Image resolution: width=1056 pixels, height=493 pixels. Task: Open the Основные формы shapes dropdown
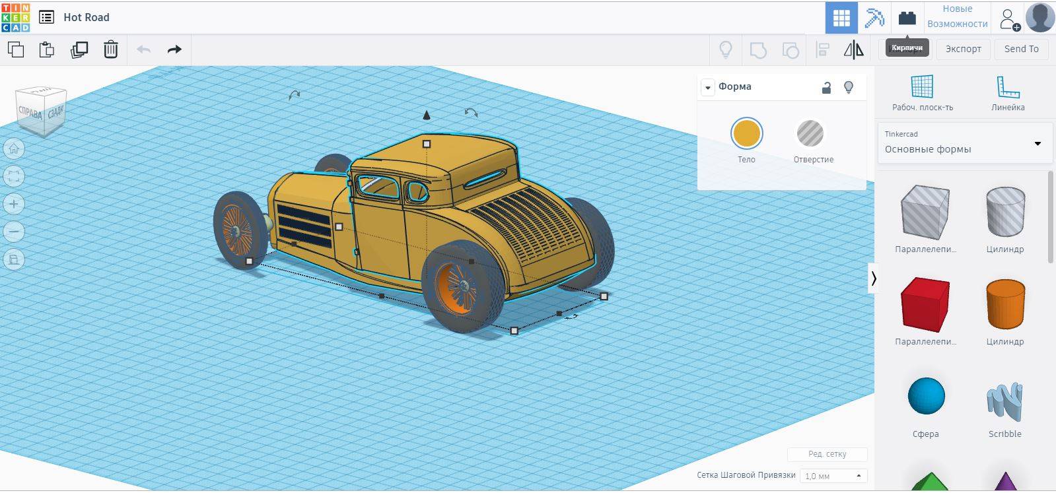963,143
